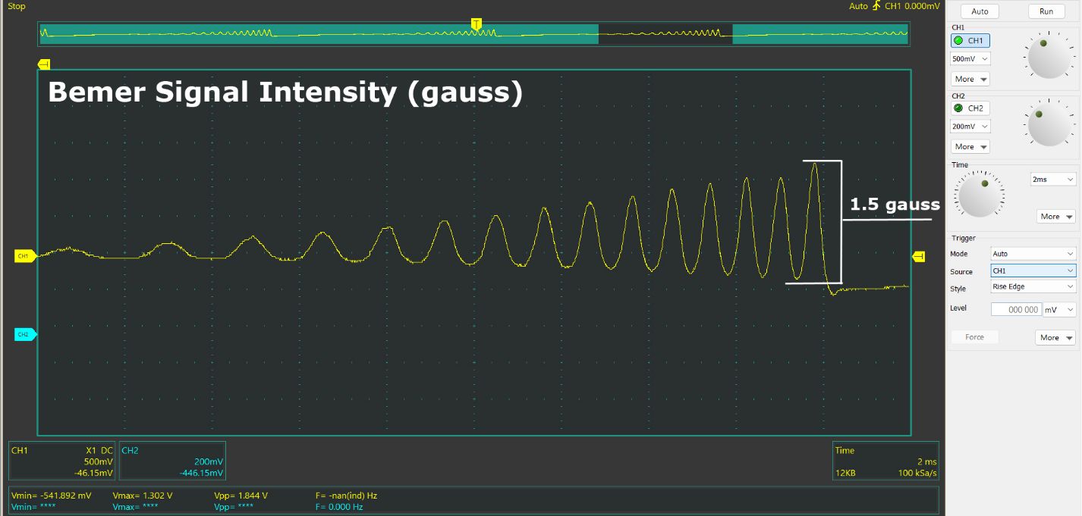Click the yellow trigger level marker on right edge
The height and width of the screenshot is (516, 1082).
click(x=919, y=257)
